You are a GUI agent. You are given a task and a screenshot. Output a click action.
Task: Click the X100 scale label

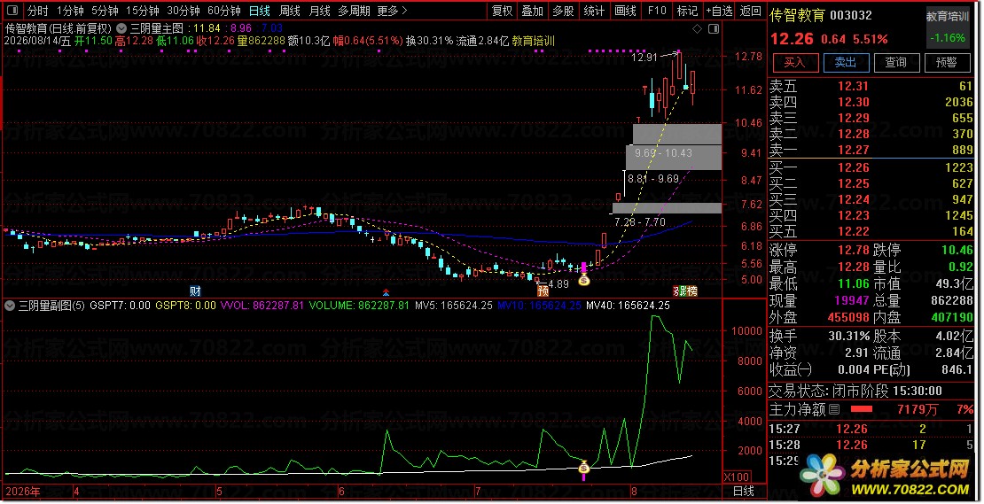click(x=736, y=477)
